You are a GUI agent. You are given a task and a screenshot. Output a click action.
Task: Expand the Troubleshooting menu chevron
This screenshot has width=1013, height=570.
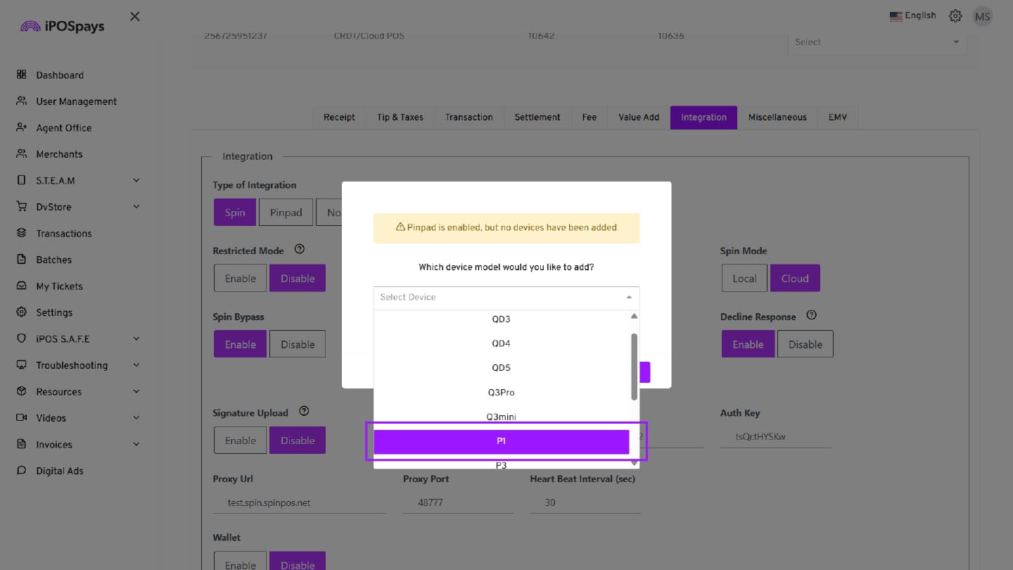(x=136, y=365)
